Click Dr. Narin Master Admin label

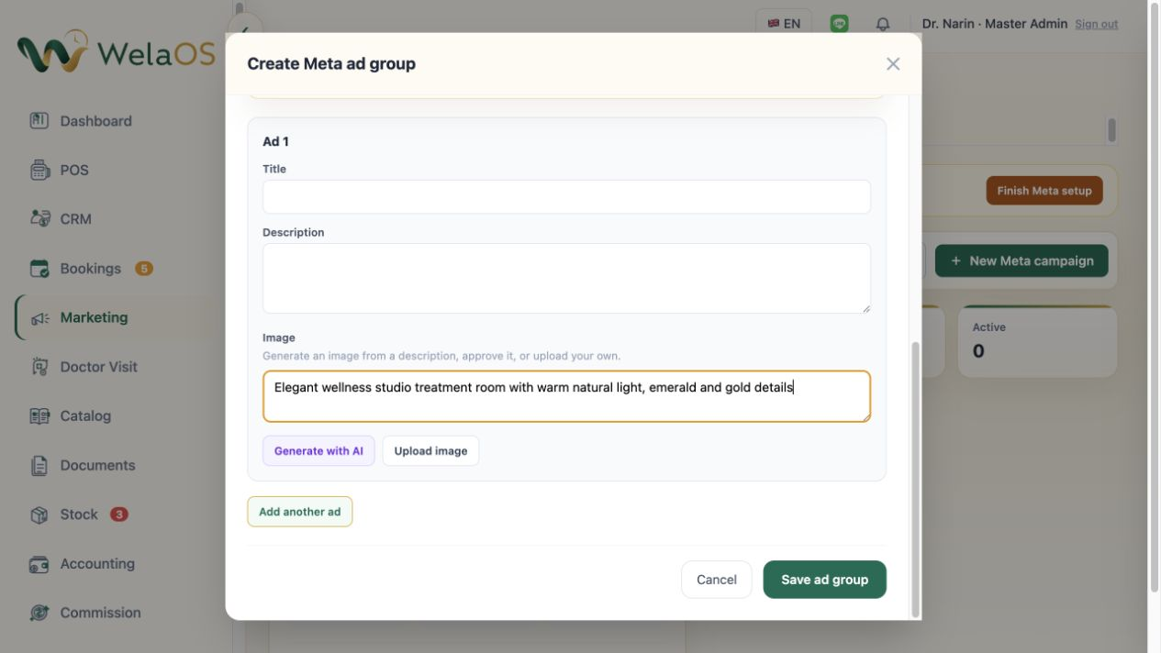click(x=994, y=24)
